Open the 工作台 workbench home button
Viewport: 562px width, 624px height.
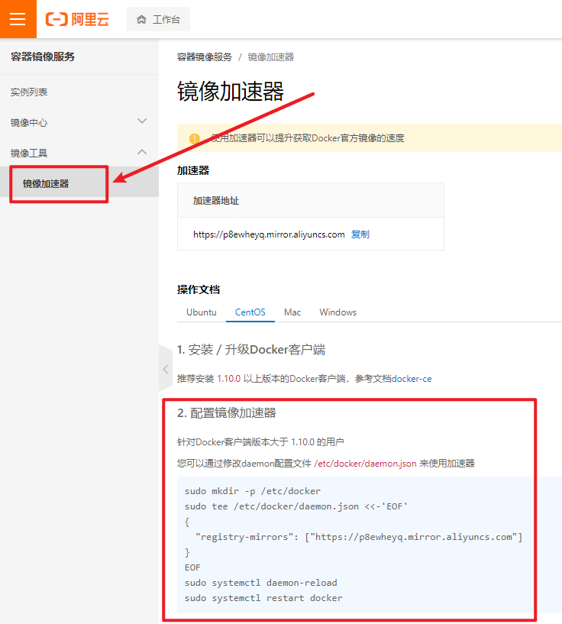pos(158,19)
